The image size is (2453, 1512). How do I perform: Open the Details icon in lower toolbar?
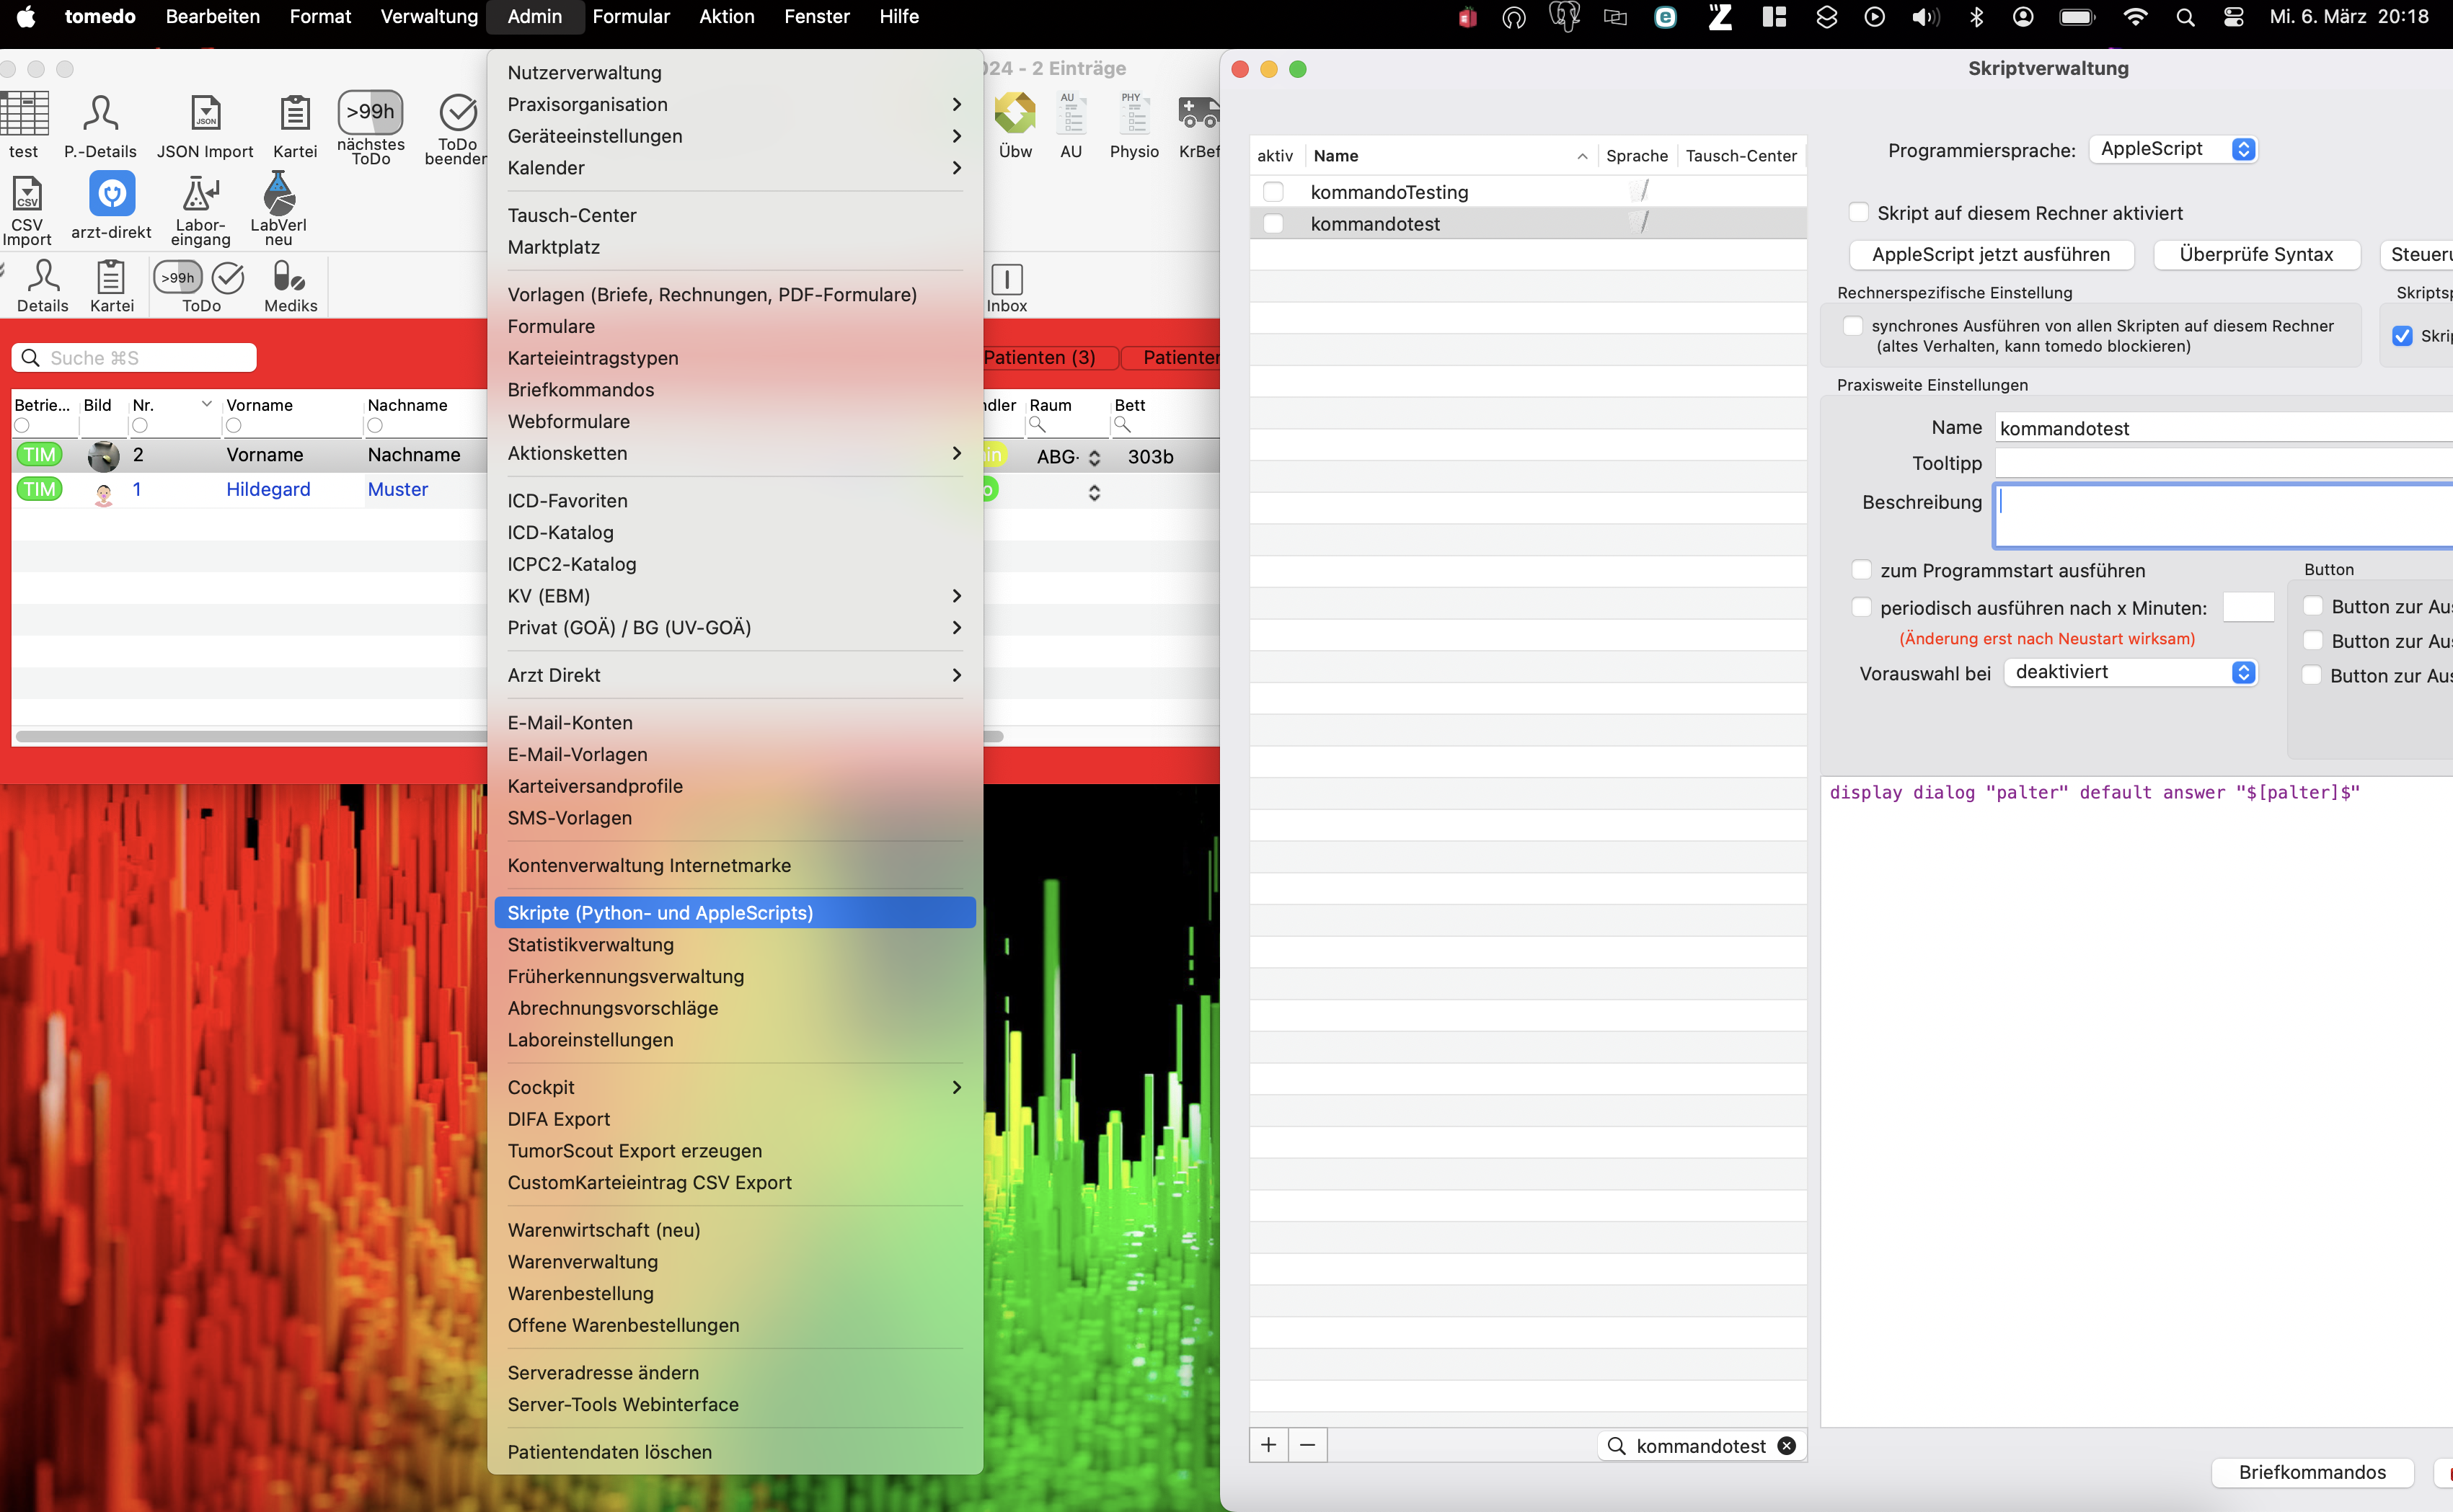43,286
